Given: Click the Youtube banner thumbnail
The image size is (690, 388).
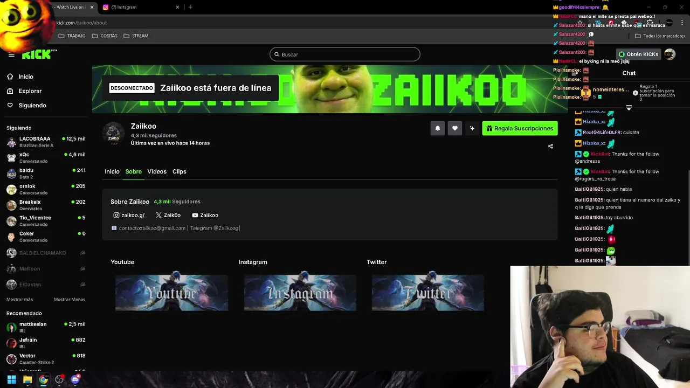Looking at the screenshot, I should (x=171, y=293).
